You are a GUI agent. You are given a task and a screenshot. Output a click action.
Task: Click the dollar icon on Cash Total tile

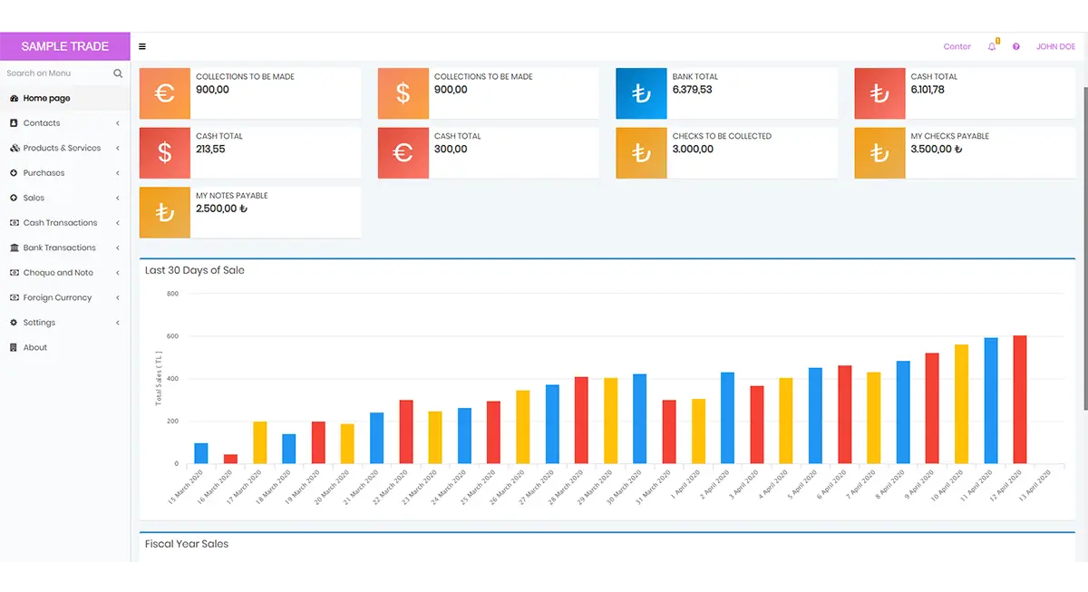click(x=164, y=152)
